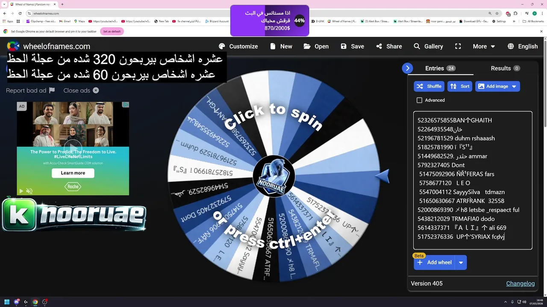Select entry line '5438212029 TRMAFIA0 dodo'

tap(456, 219)
